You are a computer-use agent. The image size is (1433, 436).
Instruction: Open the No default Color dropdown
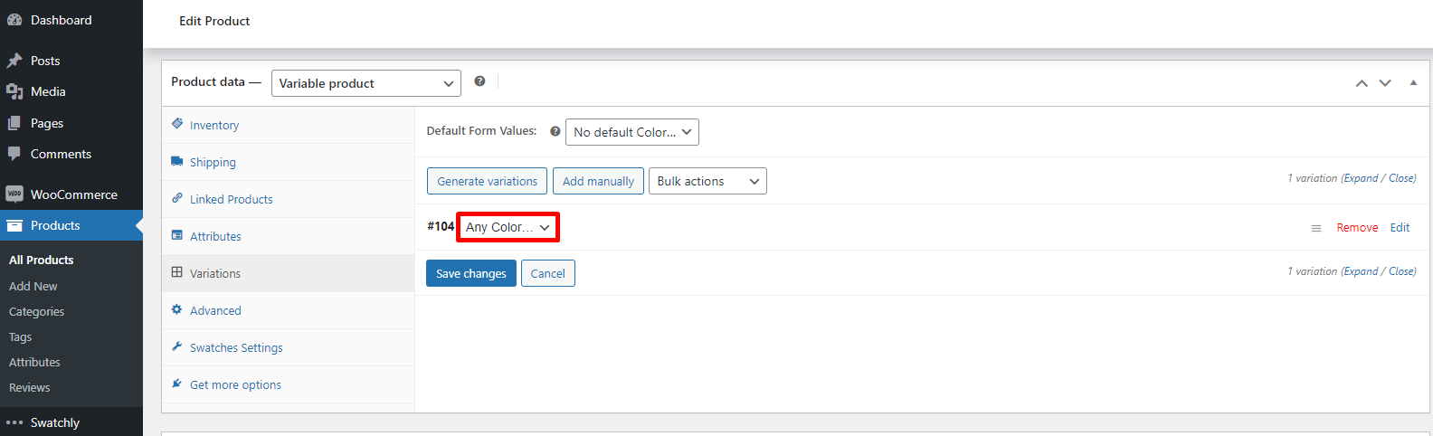coord(631,132)
